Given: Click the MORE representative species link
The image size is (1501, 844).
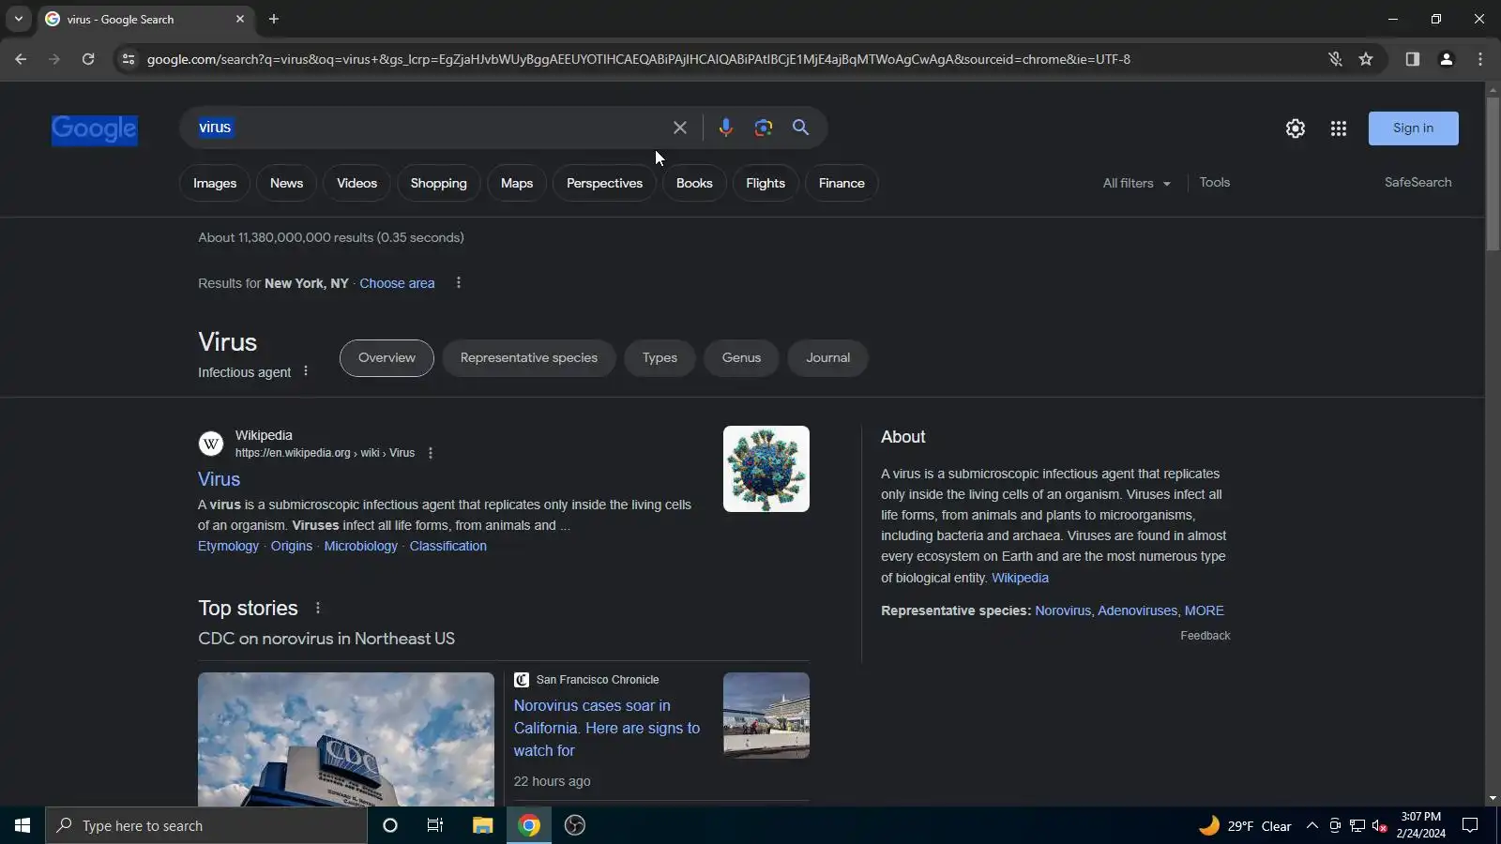Looking at the screenshot, I should 1204,610.
